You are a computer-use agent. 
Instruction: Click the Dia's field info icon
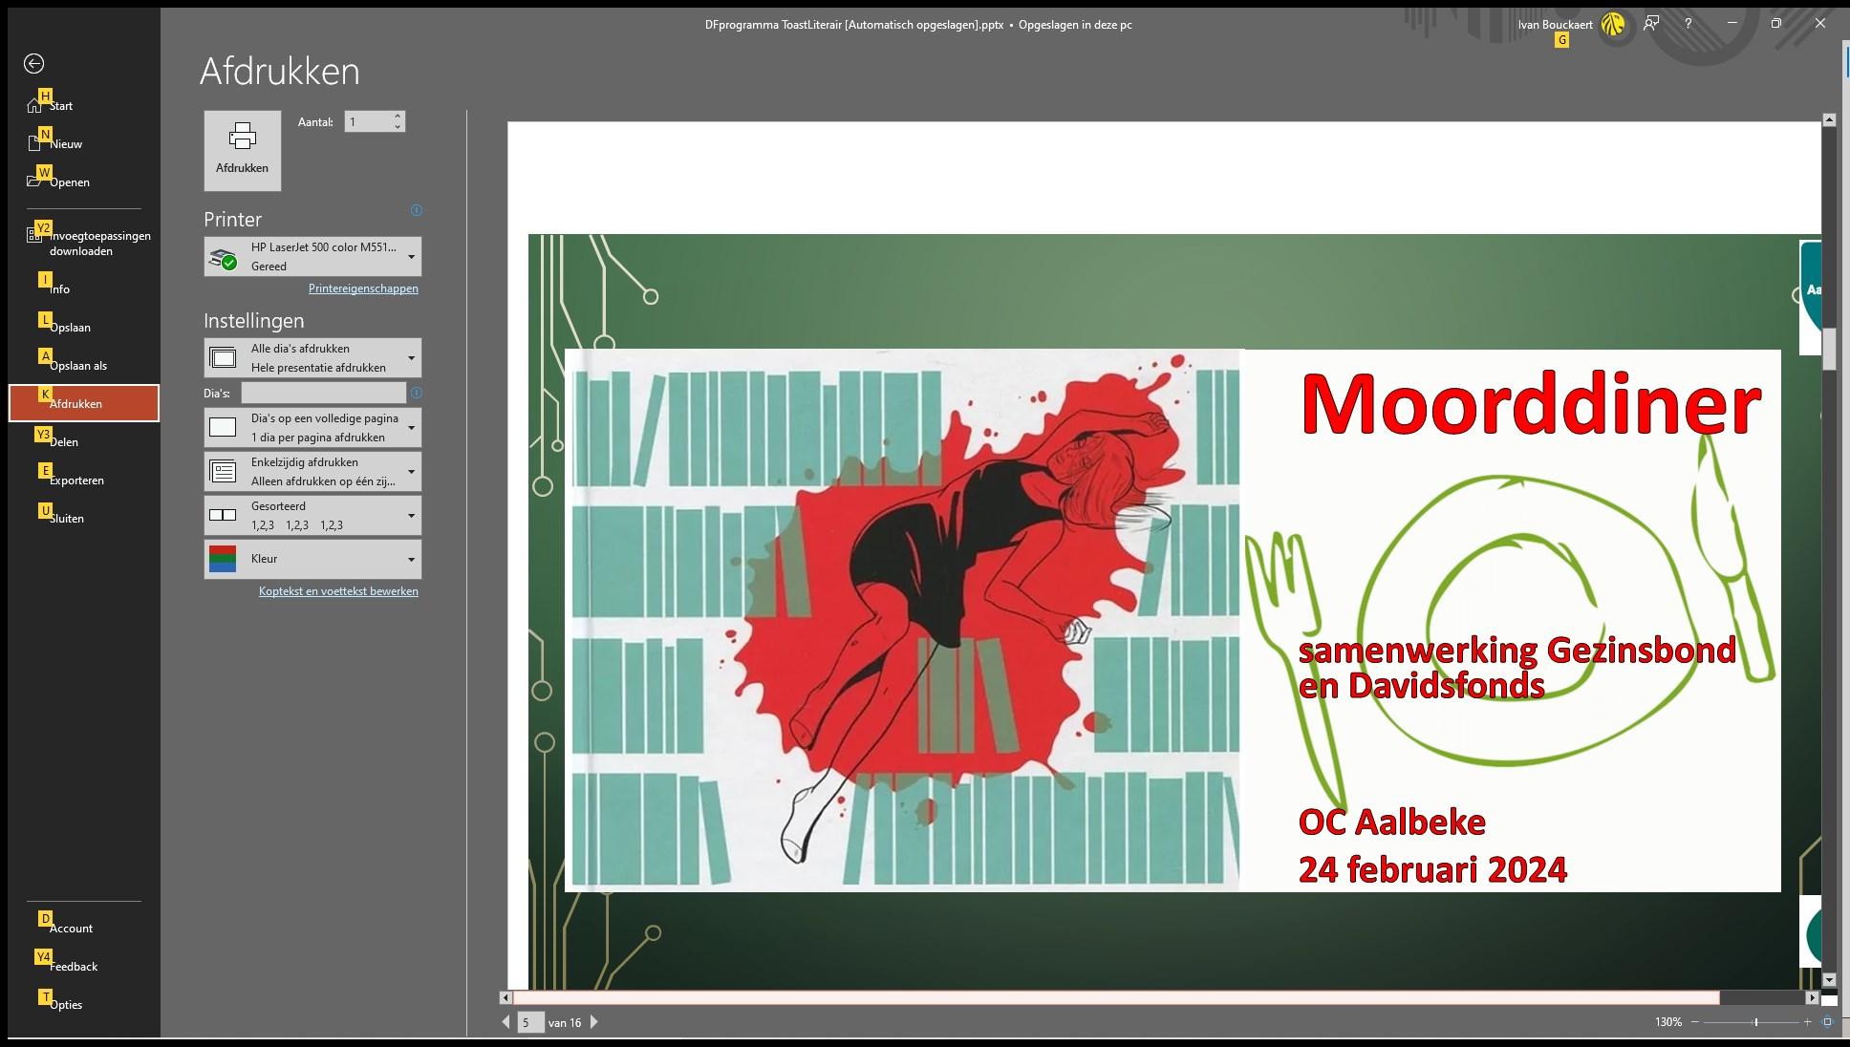pyautogui.click(x=416, y=393)
